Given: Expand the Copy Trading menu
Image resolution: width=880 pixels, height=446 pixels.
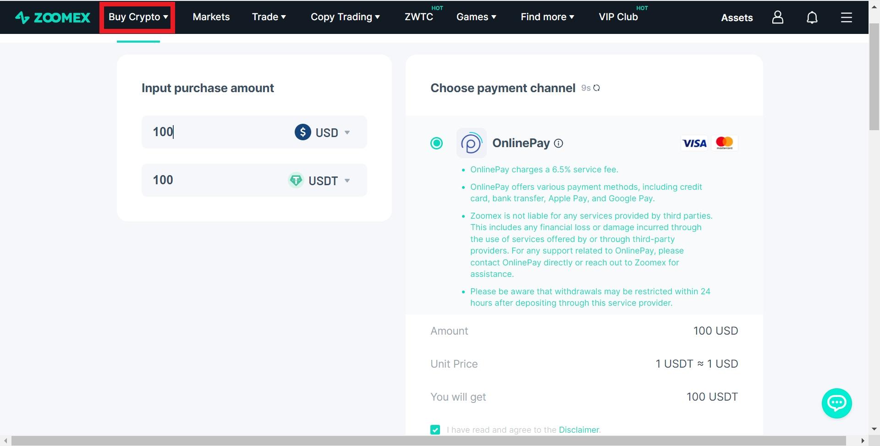Looking at the screenshot, I should [345, 17].
